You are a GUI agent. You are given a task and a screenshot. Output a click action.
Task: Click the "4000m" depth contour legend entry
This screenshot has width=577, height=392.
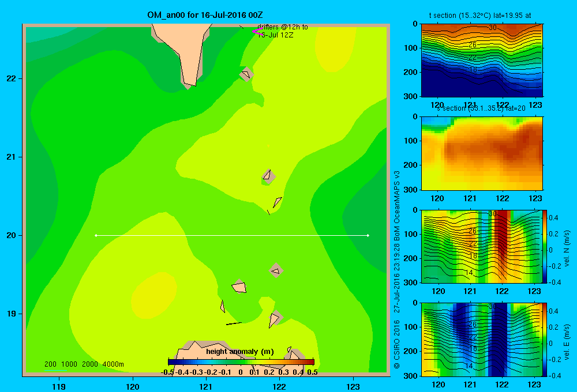[x=113, y=364]
